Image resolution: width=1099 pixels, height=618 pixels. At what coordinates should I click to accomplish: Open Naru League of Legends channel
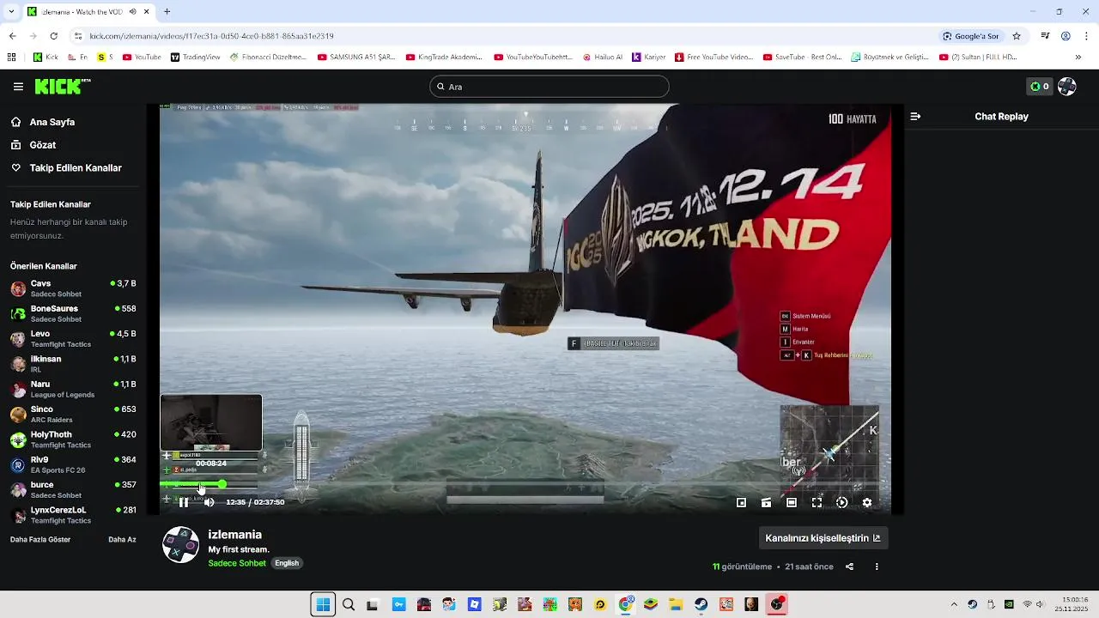(x=73, y=389)
